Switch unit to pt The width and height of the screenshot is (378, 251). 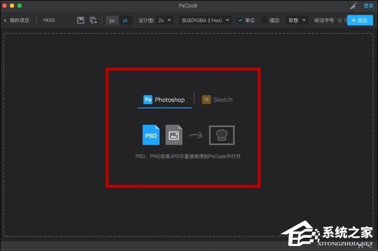pyautogui.click(x=125, y=21)
